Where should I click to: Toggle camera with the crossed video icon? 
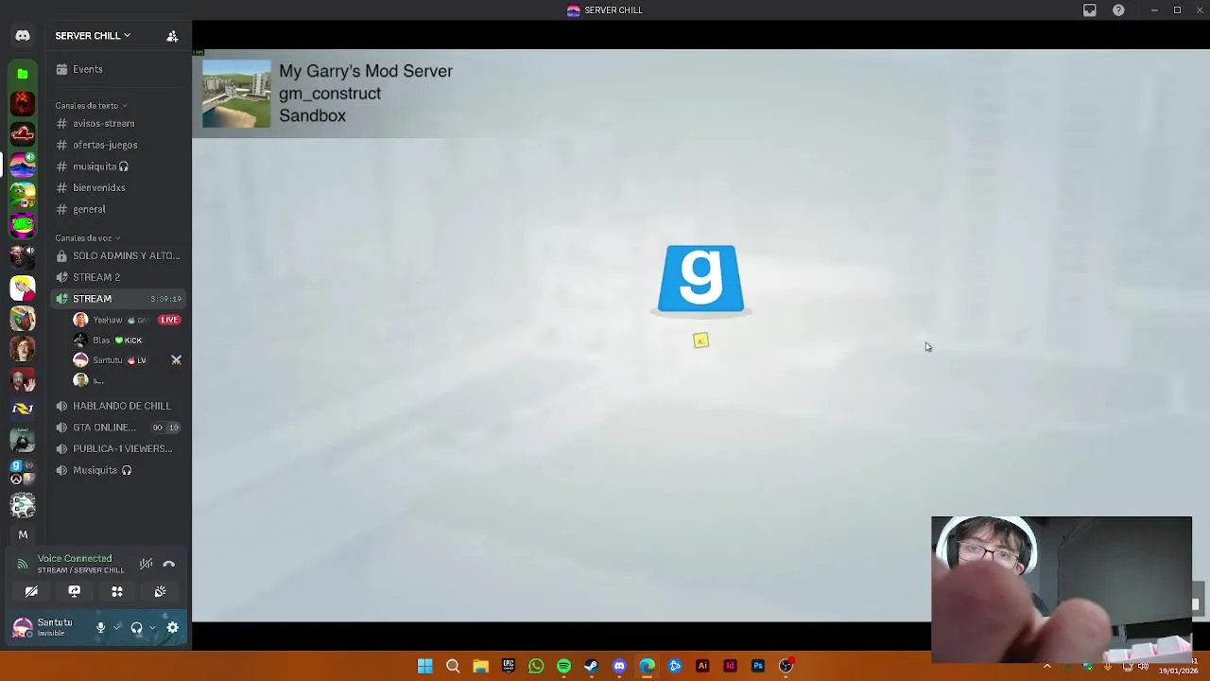click(x=31, y=592)
